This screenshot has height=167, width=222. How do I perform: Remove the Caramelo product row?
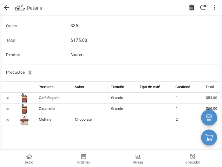(x=8, y=109)
